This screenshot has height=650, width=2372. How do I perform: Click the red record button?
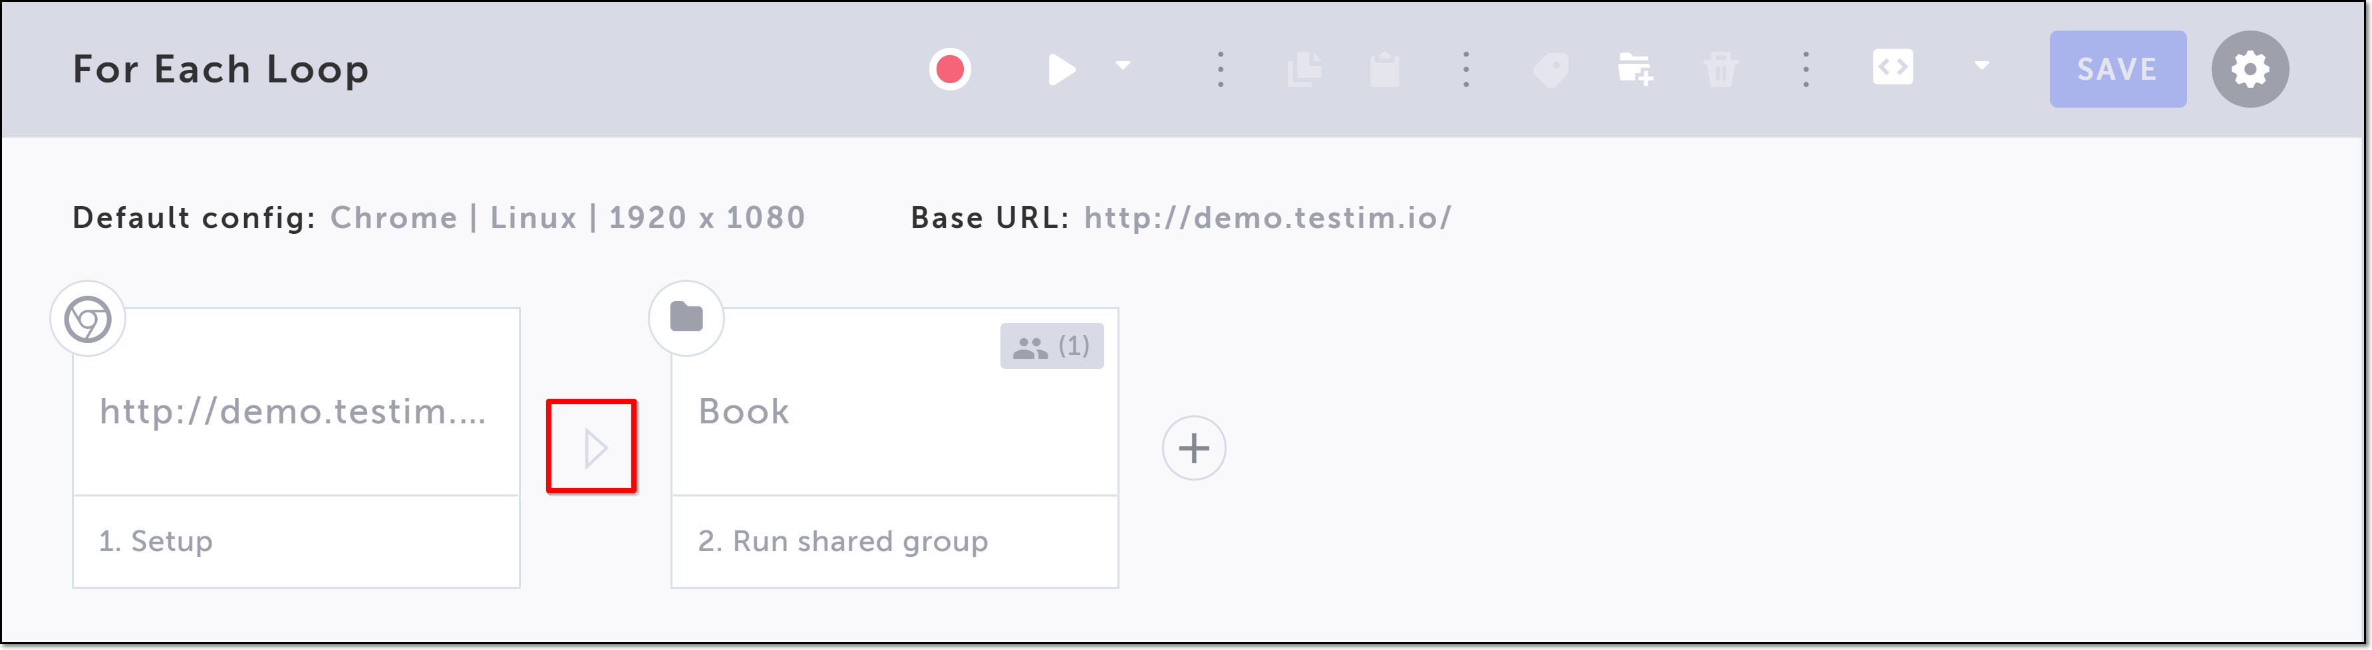pyautogui.click(x=949, y=69)
